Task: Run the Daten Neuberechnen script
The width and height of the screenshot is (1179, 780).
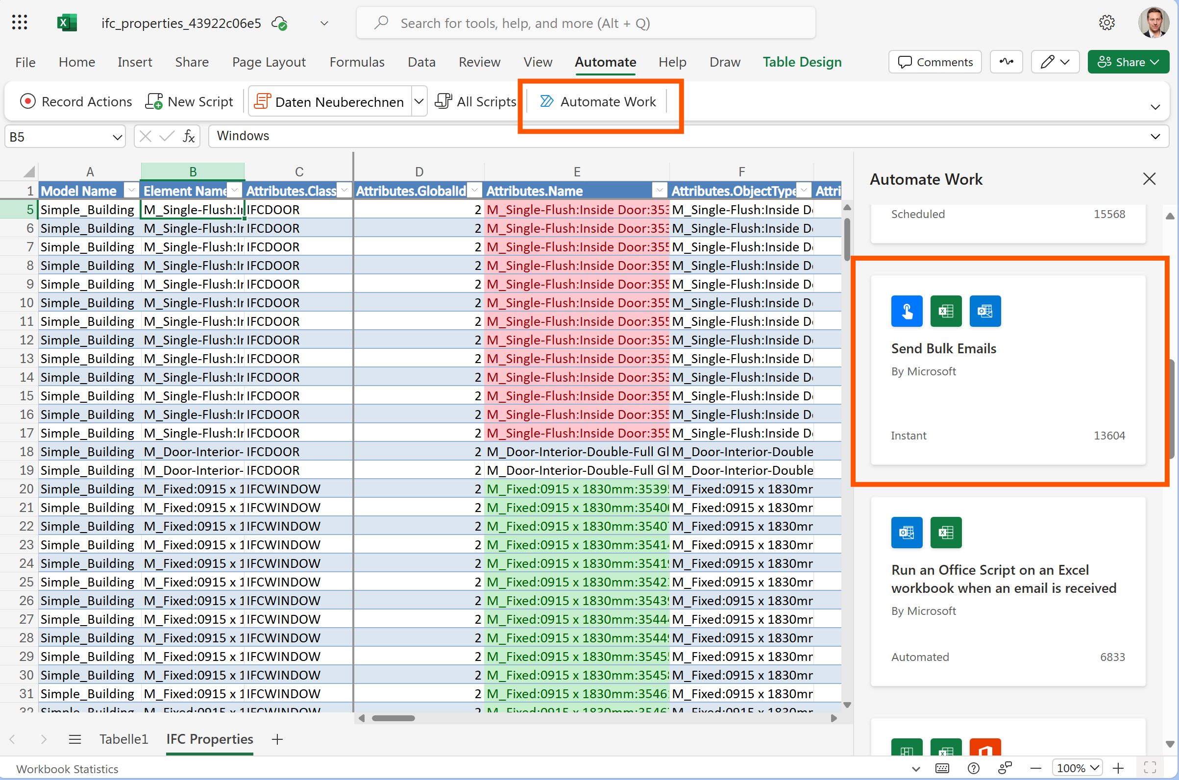Action: point(329,101)
